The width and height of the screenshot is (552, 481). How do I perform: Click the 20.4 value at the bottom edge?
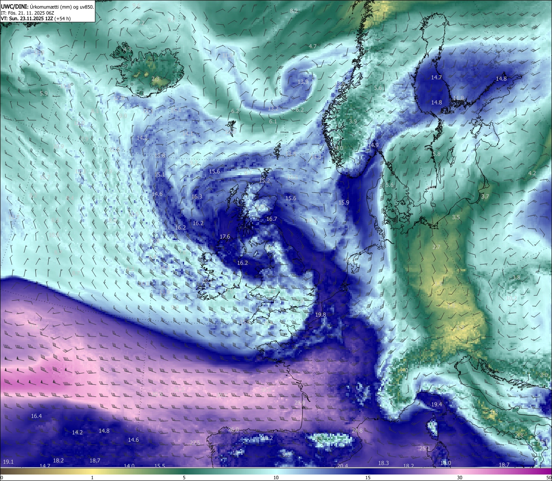[342, 466]
